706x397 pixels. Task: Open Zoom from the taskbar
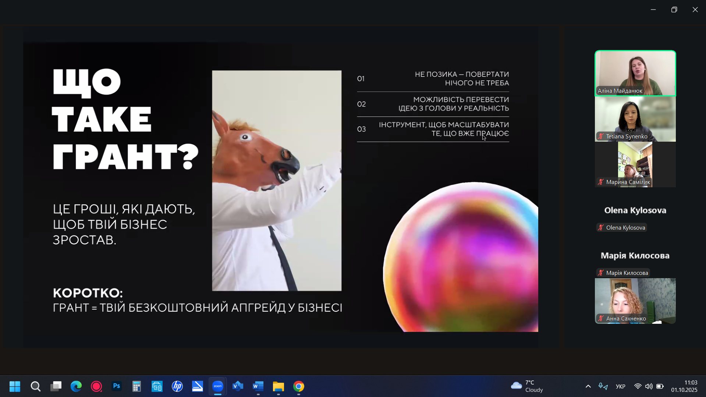pos(218,386)
